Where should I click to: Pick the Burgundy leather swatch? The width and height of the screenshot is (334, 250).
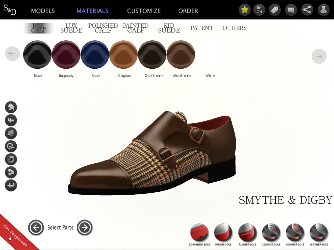pyautogui.click(x=66, y=54)
